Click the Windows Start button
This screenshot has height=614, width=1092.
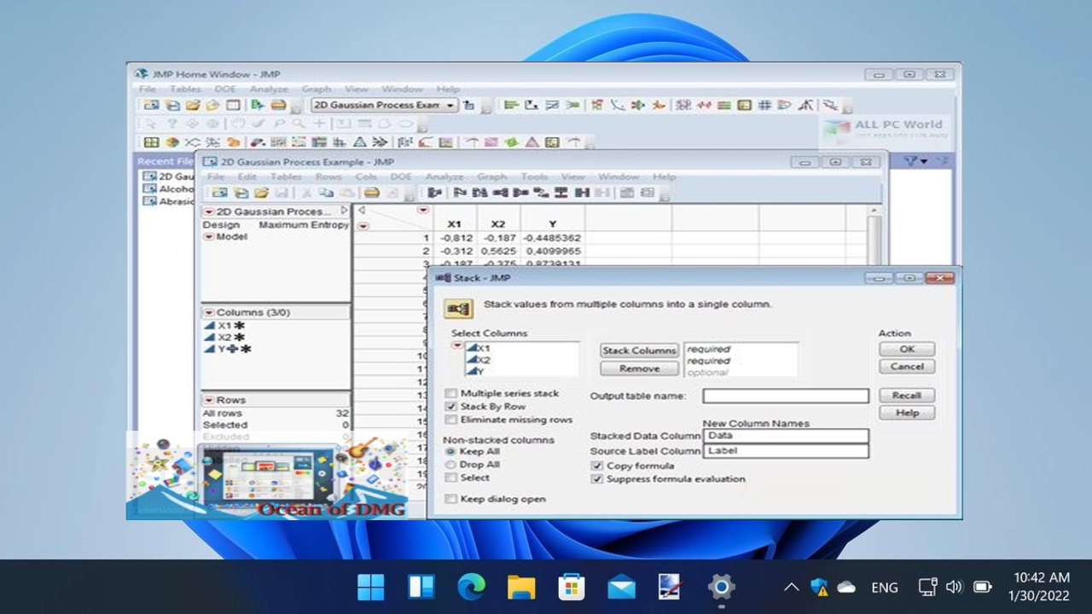[371, 587]
